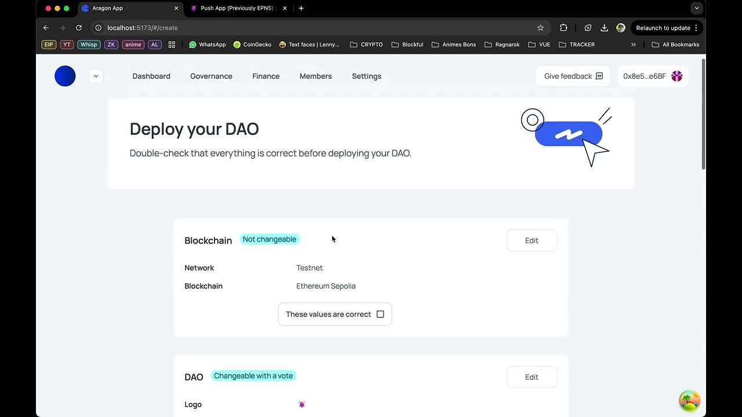Viewport: 742px width, 417px height.
Task: Open the CoinGecko bookmark
Action: coord(252,45)
